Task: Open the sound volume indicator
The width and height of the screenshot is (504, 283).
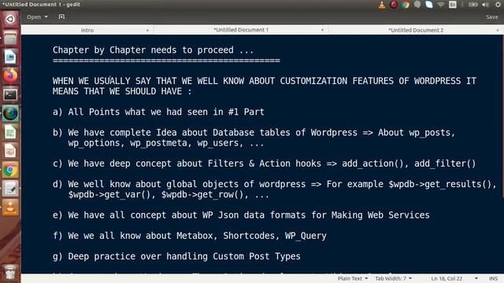Action: coord(485,5)
